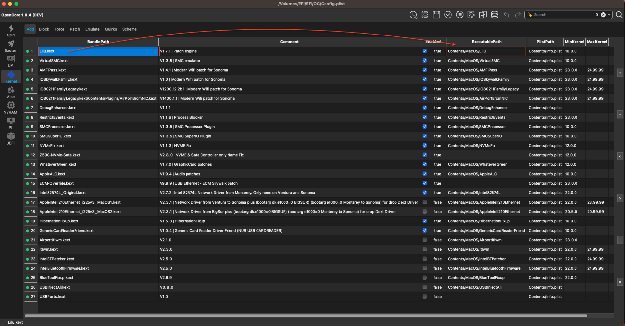Validate config with the checkmark circle icon

pos(448,15)
